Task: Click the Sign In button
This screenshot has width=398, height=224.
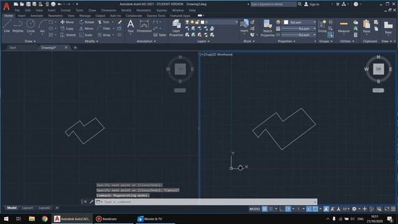Action: coord(312,4)
